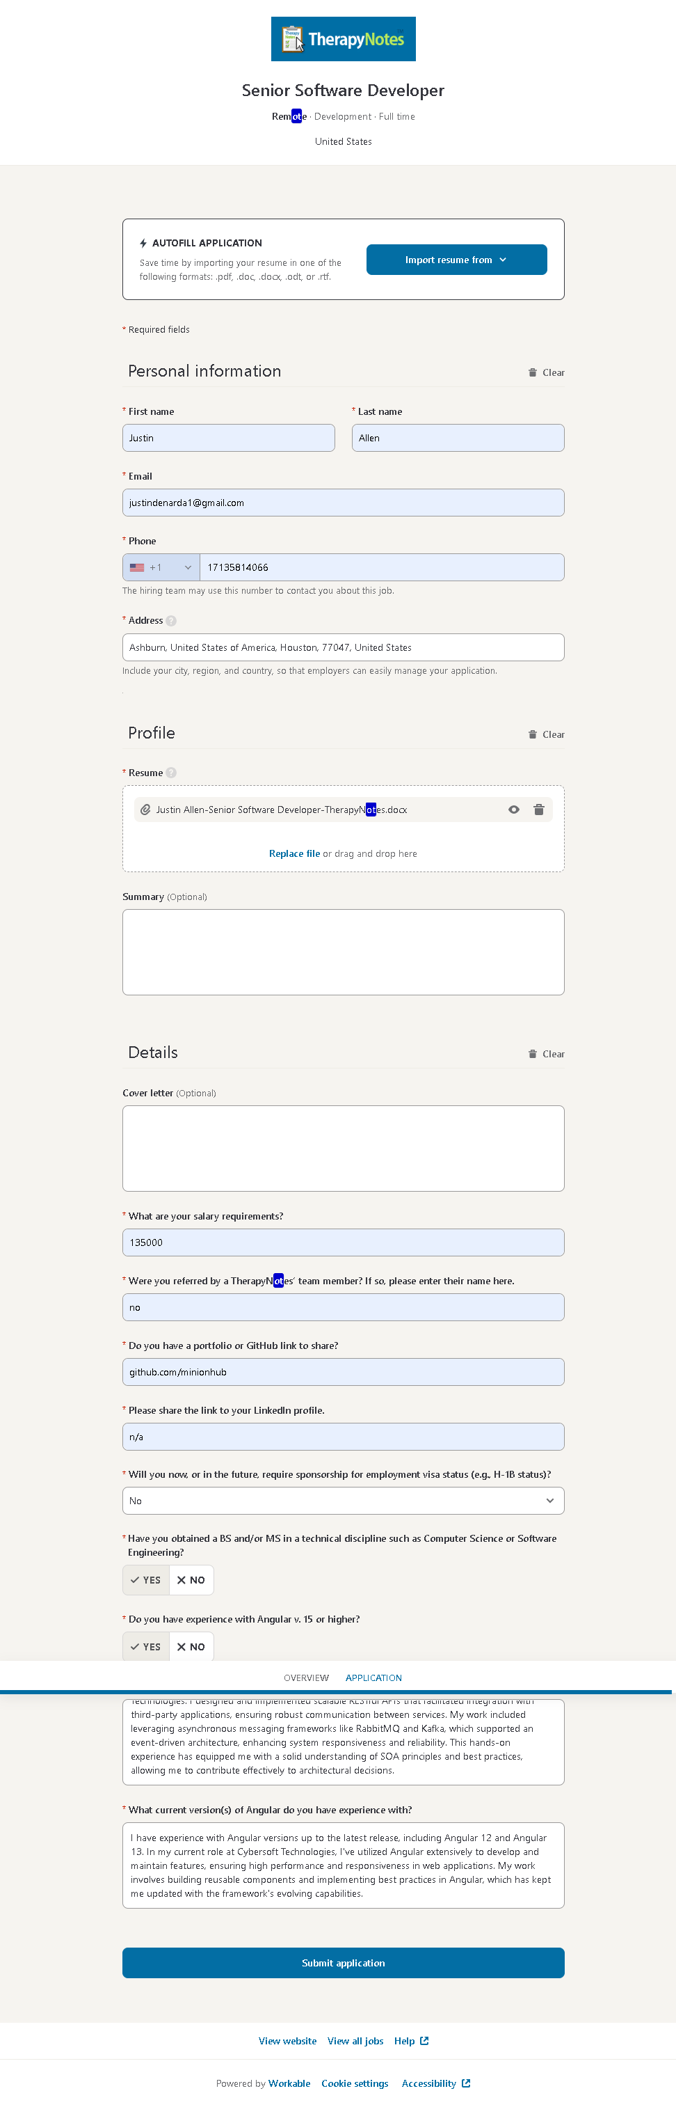Click the trash icon to clear Profile section
The image size is (676, 2107).
533,734
